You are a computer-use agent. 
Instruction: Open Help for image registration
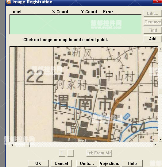coord(132,163)
